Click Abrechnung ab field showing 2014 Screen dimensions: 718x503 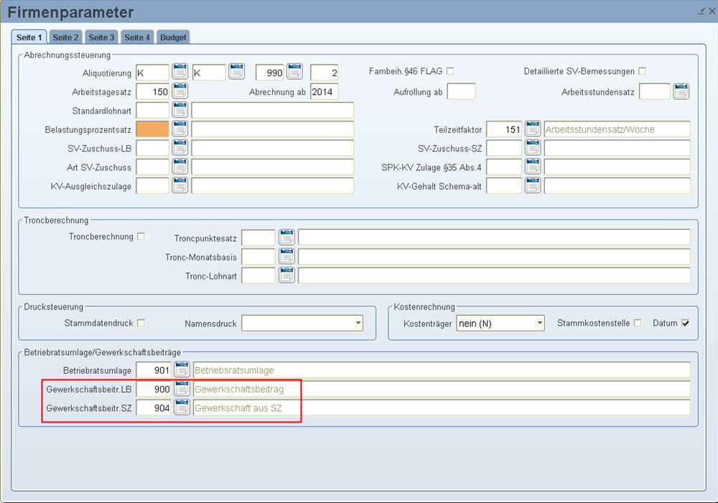click(325, 91)
